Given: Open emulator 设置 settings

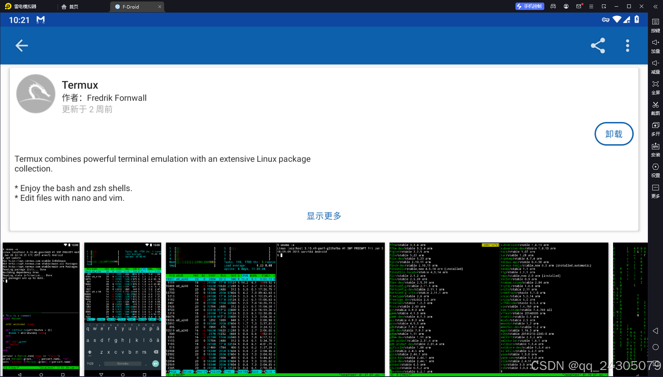Looking at the screenshot, I should [656, 170].
